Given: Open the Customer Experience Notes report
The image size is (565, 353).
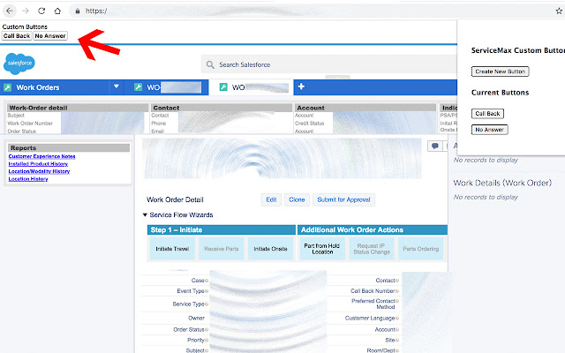Looking at the screenshot, I should tap(41, 156).
